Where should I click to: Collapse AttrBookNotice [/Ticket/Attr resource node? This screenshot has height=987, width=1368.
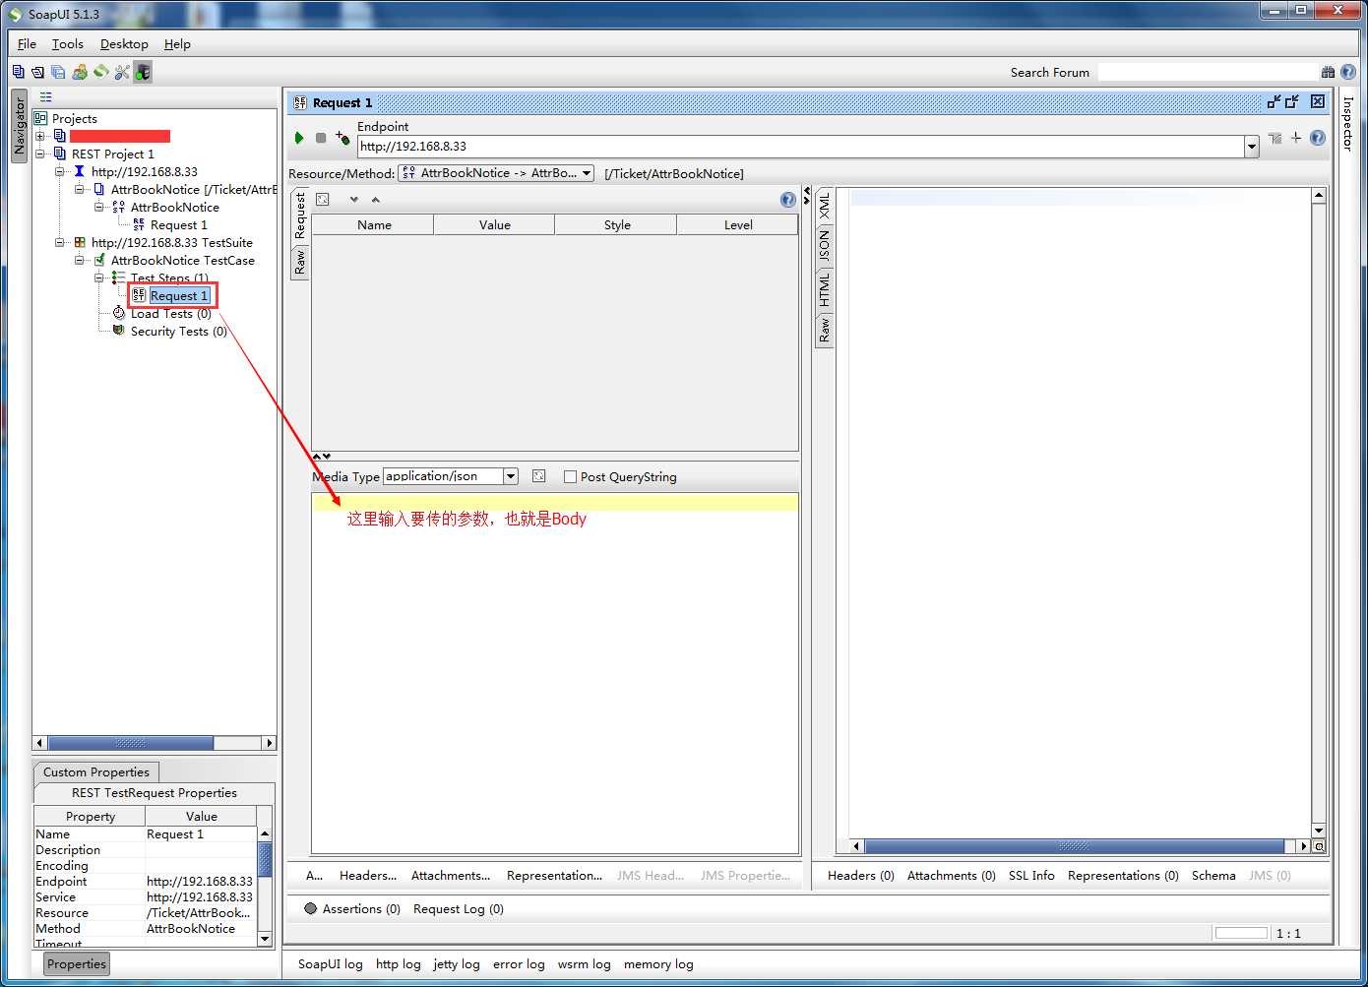tap(80, 189)
